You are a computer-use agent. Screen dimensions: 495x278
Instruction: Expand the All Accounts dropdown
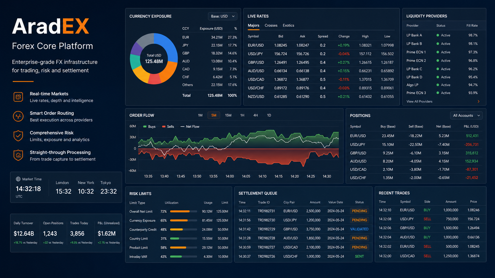tap(466, 116)
